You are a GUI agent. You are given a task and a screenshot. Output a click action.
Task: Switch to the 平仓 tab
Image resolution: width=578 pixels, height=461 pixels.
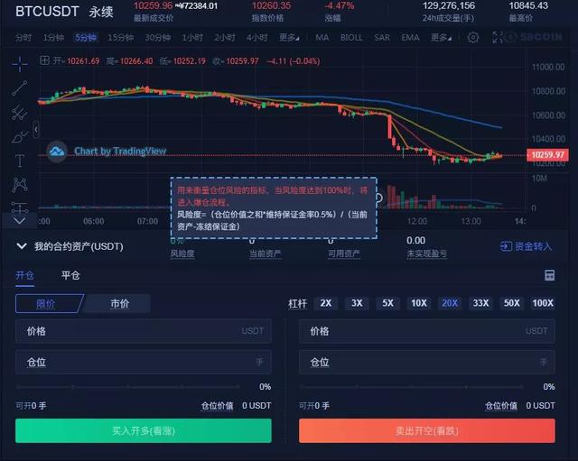click(70, 275)
